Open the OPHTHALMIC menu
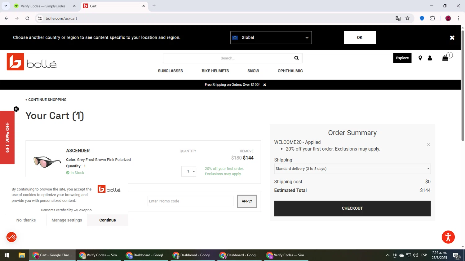 point(290,71)
